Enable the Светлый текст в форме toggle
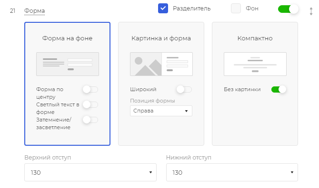 click(x=90, y=104)
